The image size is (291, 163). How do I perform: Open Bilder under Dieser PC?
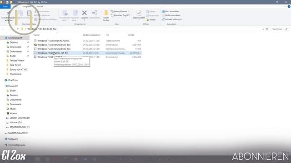pyautogui.click(x=13, y=91)
